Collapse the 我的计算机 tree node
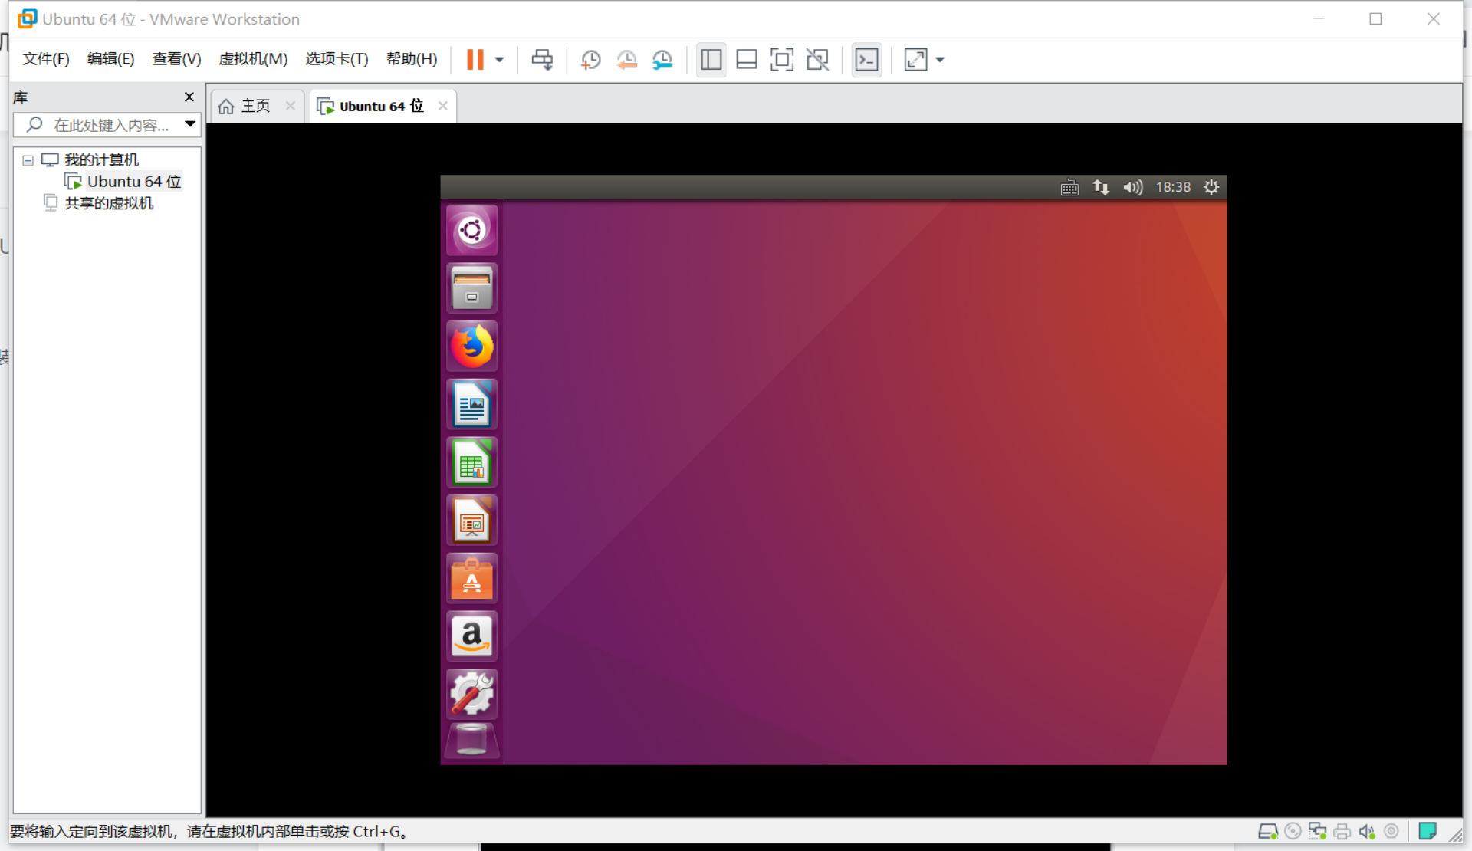The image size is (1472, 851). tap(28, 160)
